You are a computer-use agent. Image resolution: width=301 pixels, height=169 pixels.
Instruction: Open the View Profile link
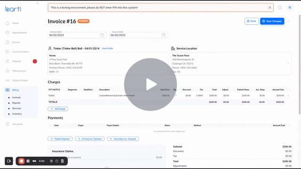(x=108, y=48)
